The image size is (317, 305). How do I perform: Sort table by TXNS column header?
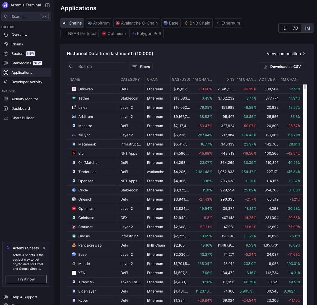click(x=230, y=79)
